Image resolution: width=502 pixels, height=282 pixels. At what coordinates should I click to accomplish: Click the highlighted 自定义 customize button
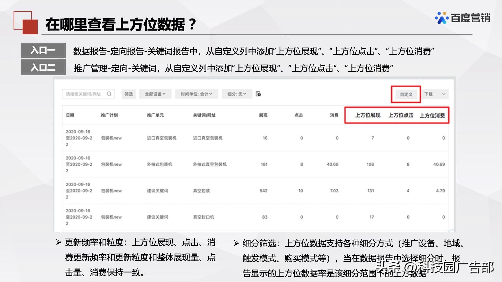pos(406,95)
